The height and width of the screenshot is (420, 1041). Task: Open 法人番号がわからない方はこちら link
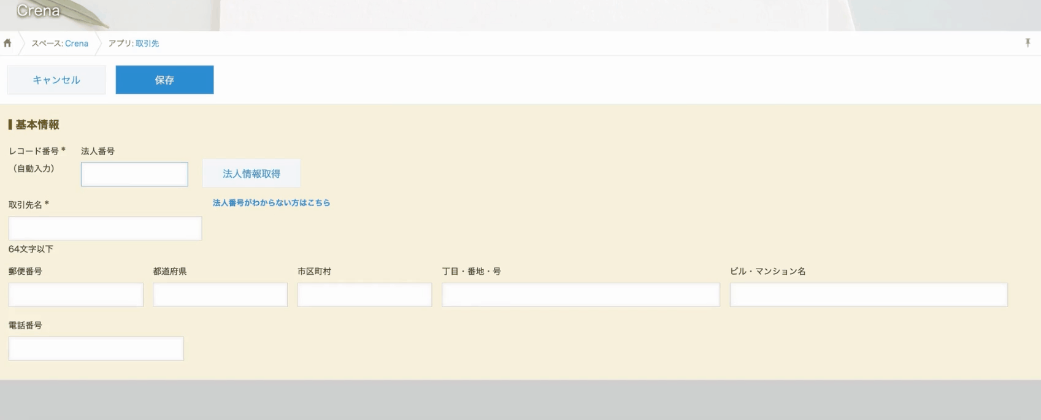coord(271,203)
